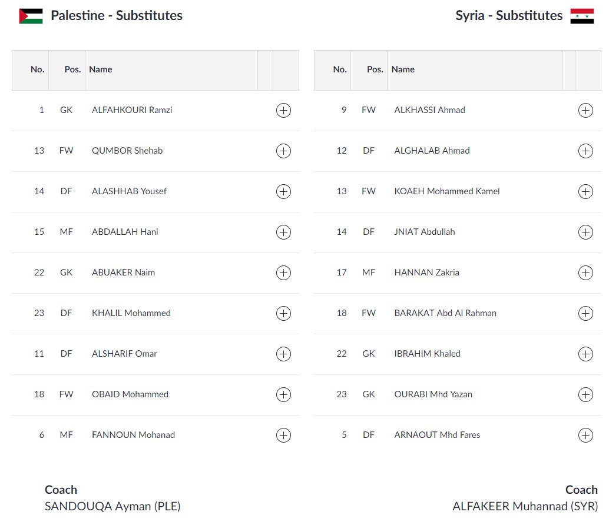The image size is (609, 525).
Task: Open OBAID Mohammed's expanded info
Action: pos(283,394)
